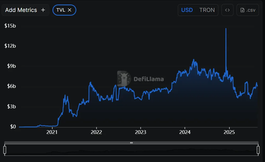Click the tallest TVL spike on the chart

click(226, 29)
